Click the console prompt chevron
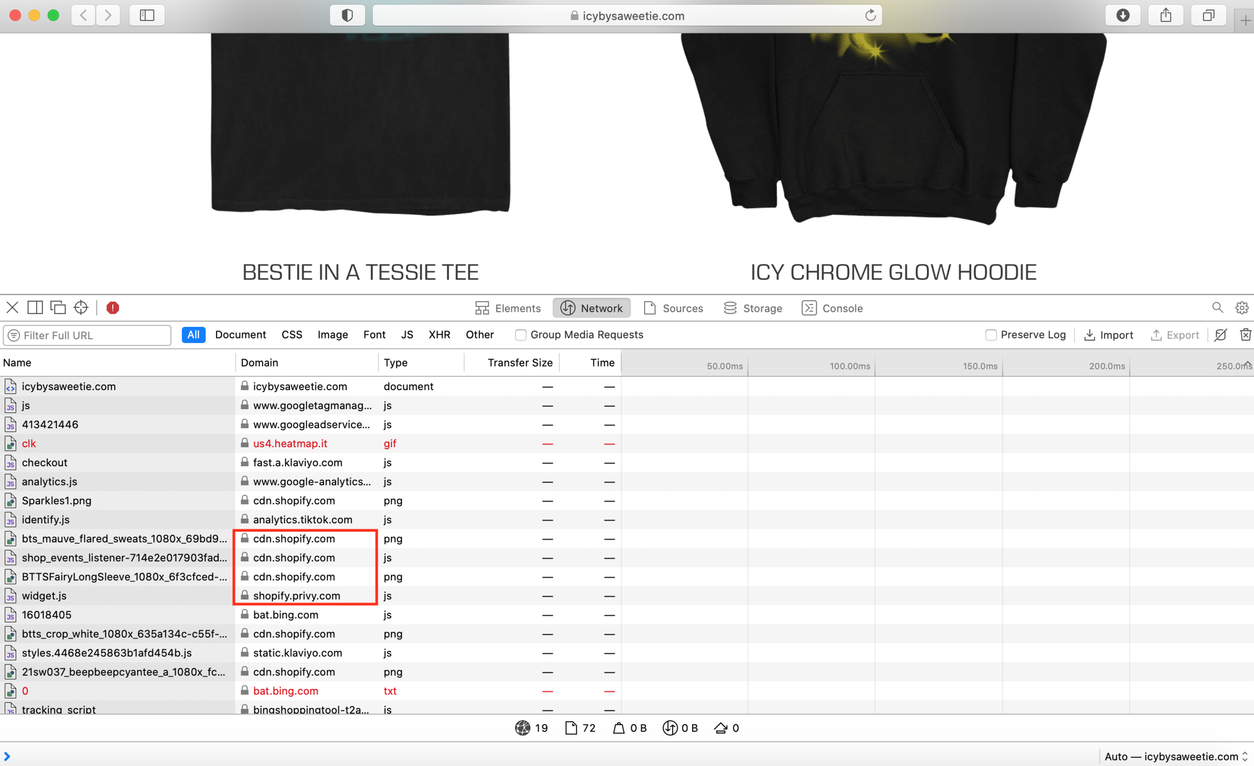 coord(7,756)
